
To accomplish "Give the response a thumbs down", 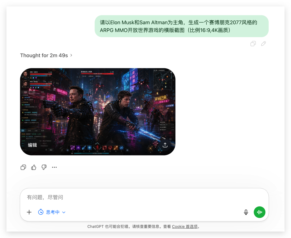I will pos(44,167).
